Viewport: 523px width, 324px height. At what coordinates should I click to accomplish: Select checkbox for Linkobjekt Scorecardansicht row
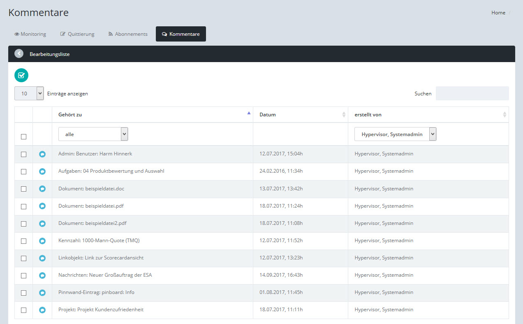(23, 258)
